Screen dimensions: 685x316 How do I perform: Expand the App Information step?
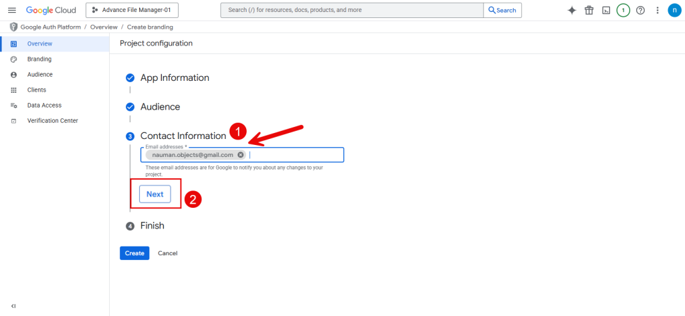174,77
